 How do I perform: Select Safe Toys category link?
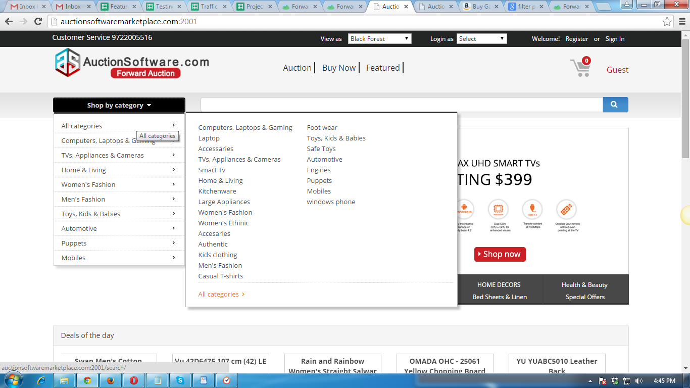[321, 149]
